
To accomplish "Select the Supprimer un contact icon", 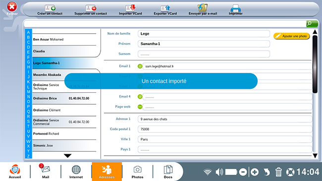I will tap(91, 8).
